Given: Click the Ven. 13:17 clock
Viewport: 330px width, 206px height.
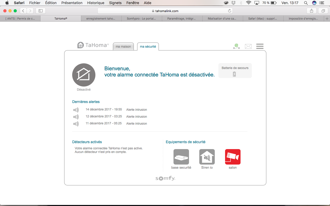Looking at the screenshot, I should pos(290,3).
